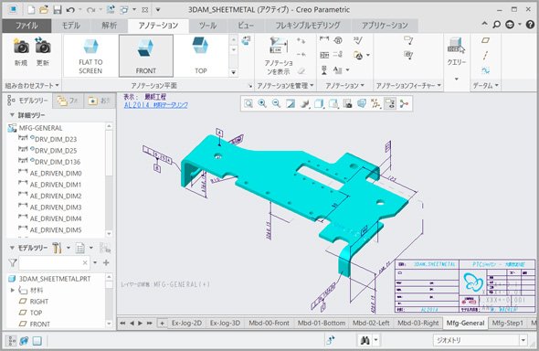Click the Open folder icon
Viewport: 539px width, 351px height.
[x=44, y=10]
